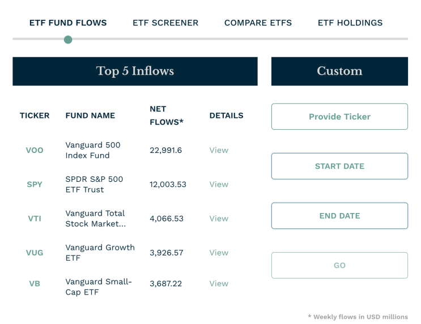View details for Vanguard Small-Cap ETF
The height and width of the screenshot is (324, 421).
[219, 284]
